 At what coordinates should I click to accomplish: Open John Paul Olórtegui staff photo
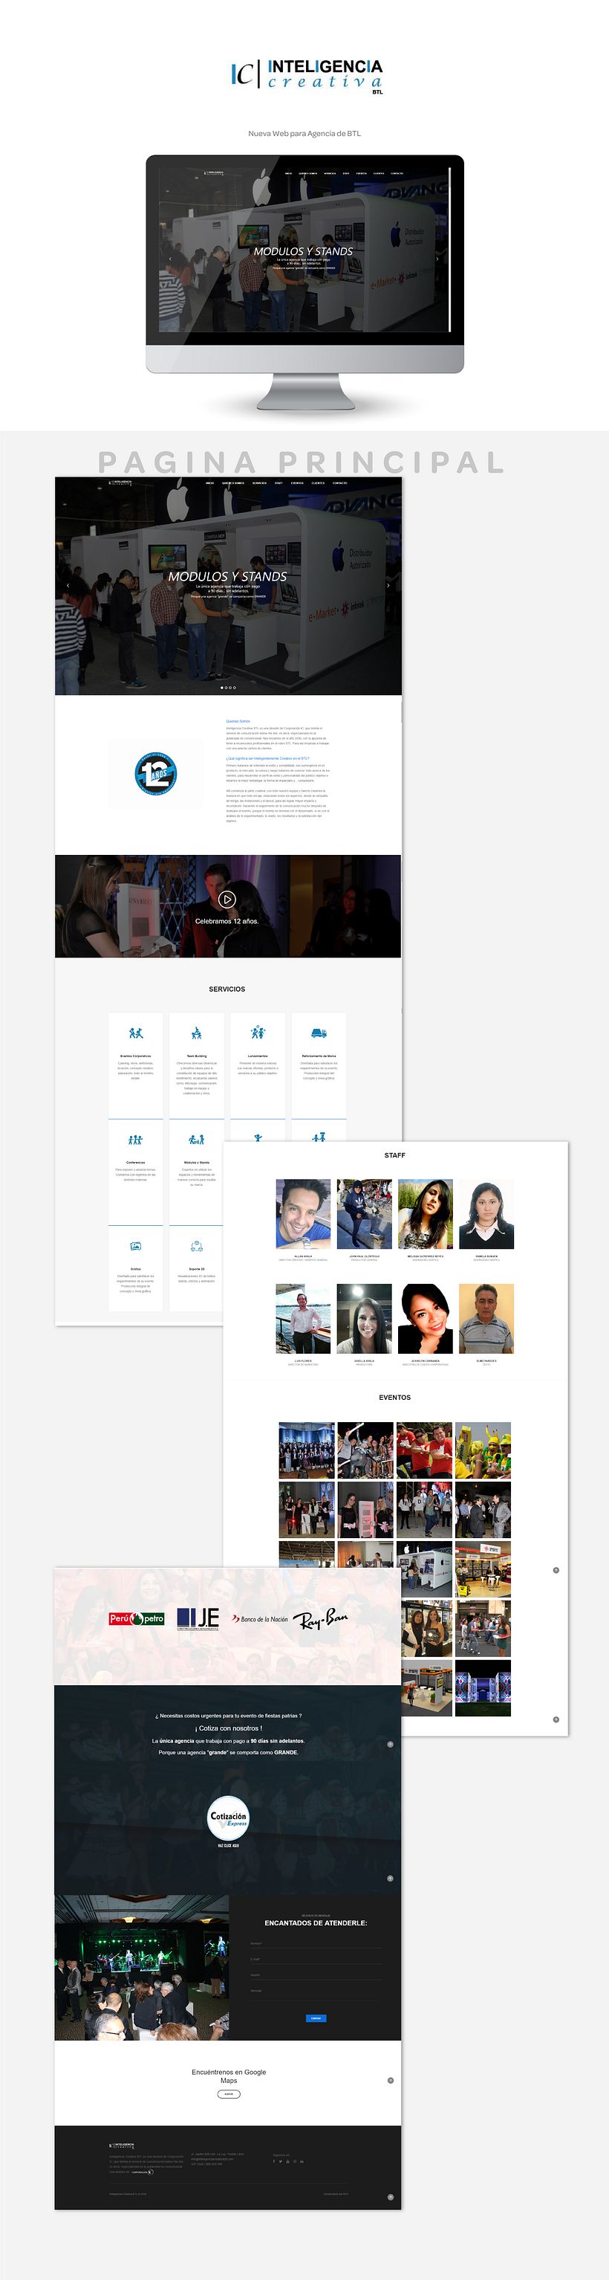pyautogui.click(x=364, y=1213)
